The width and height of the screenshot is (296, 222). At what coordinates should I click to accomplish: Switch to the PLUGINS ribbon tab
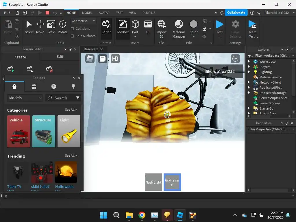tap(149, 13)
